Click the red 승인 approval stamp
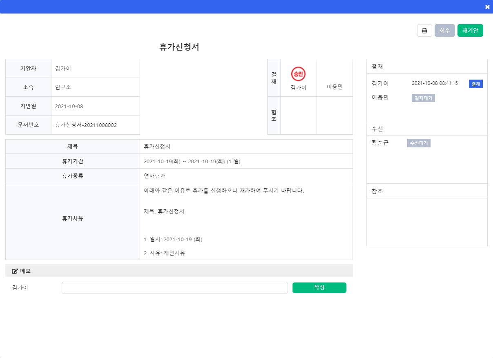 (298, 74)
